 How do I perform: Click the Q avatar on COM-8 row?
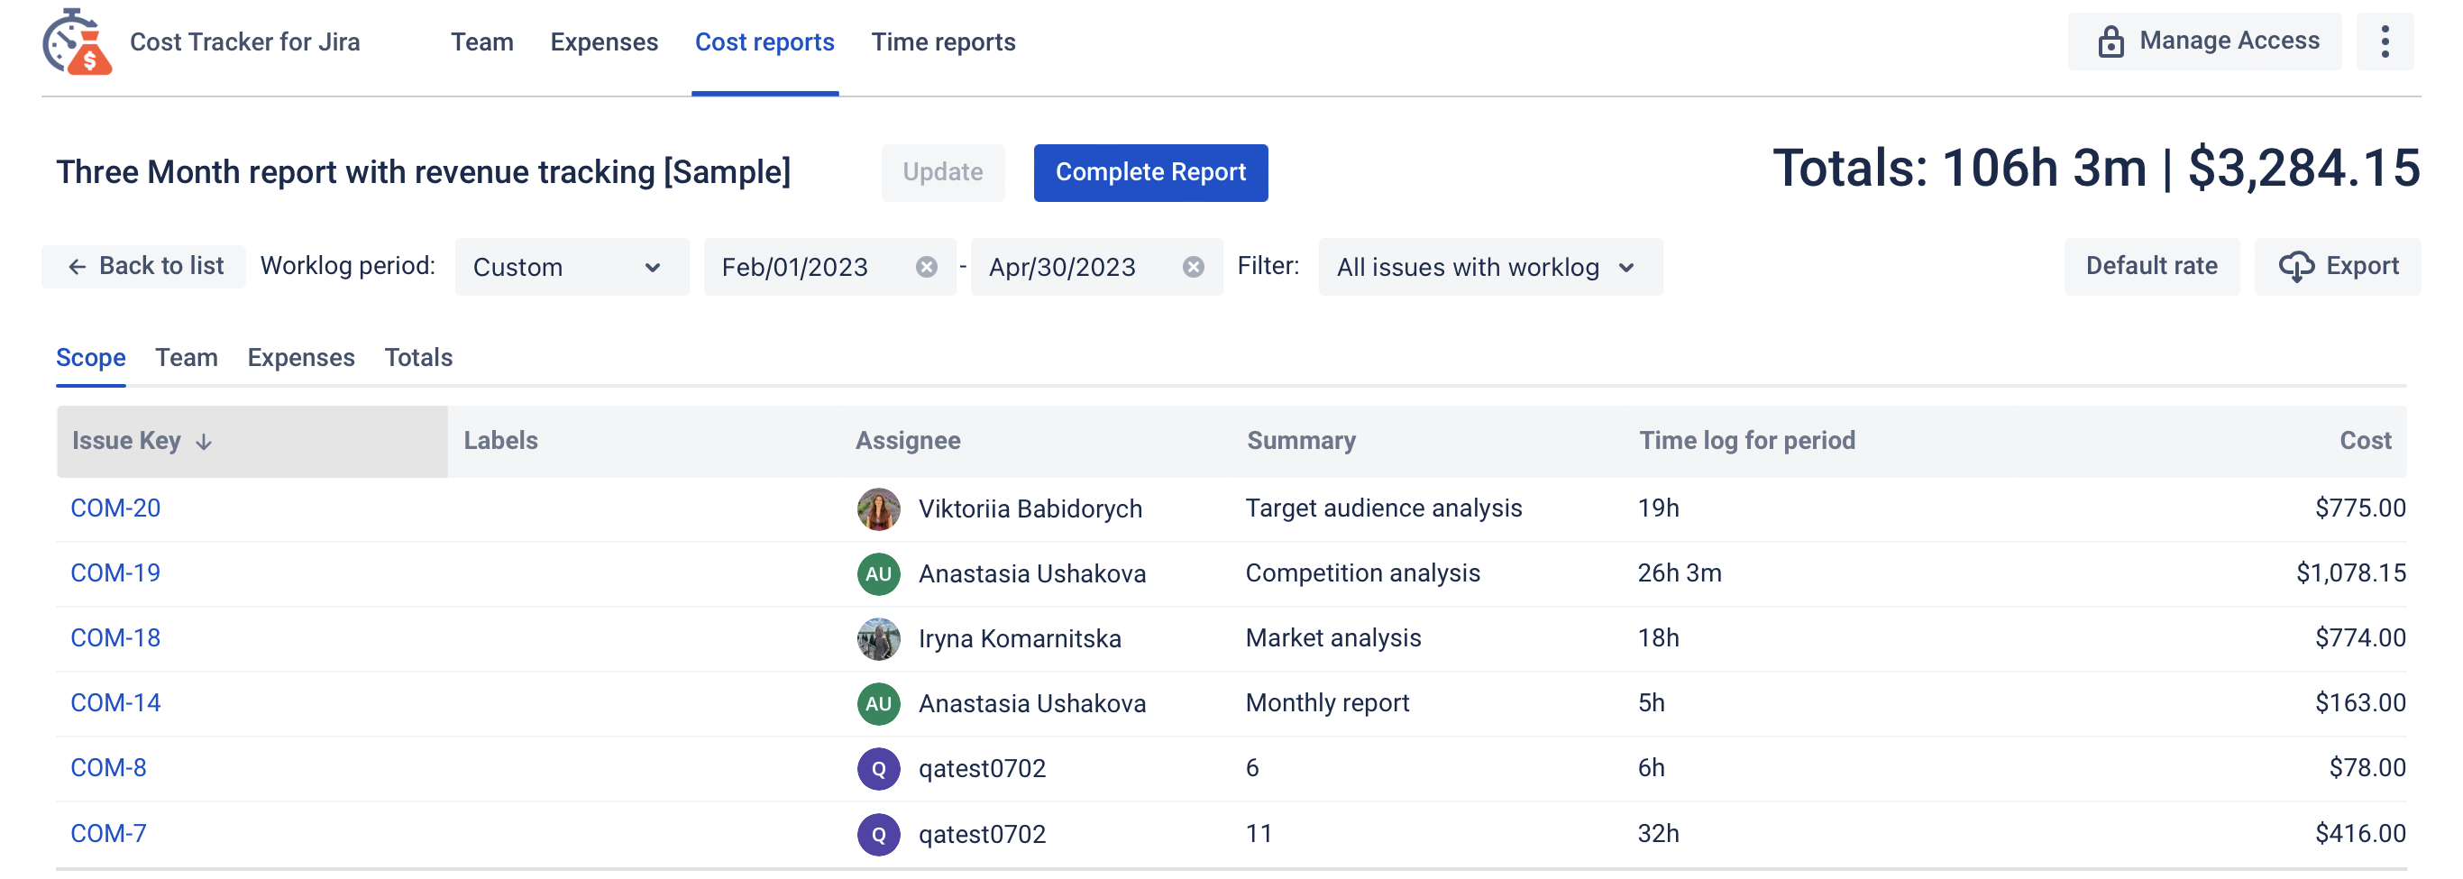[878, 769]
